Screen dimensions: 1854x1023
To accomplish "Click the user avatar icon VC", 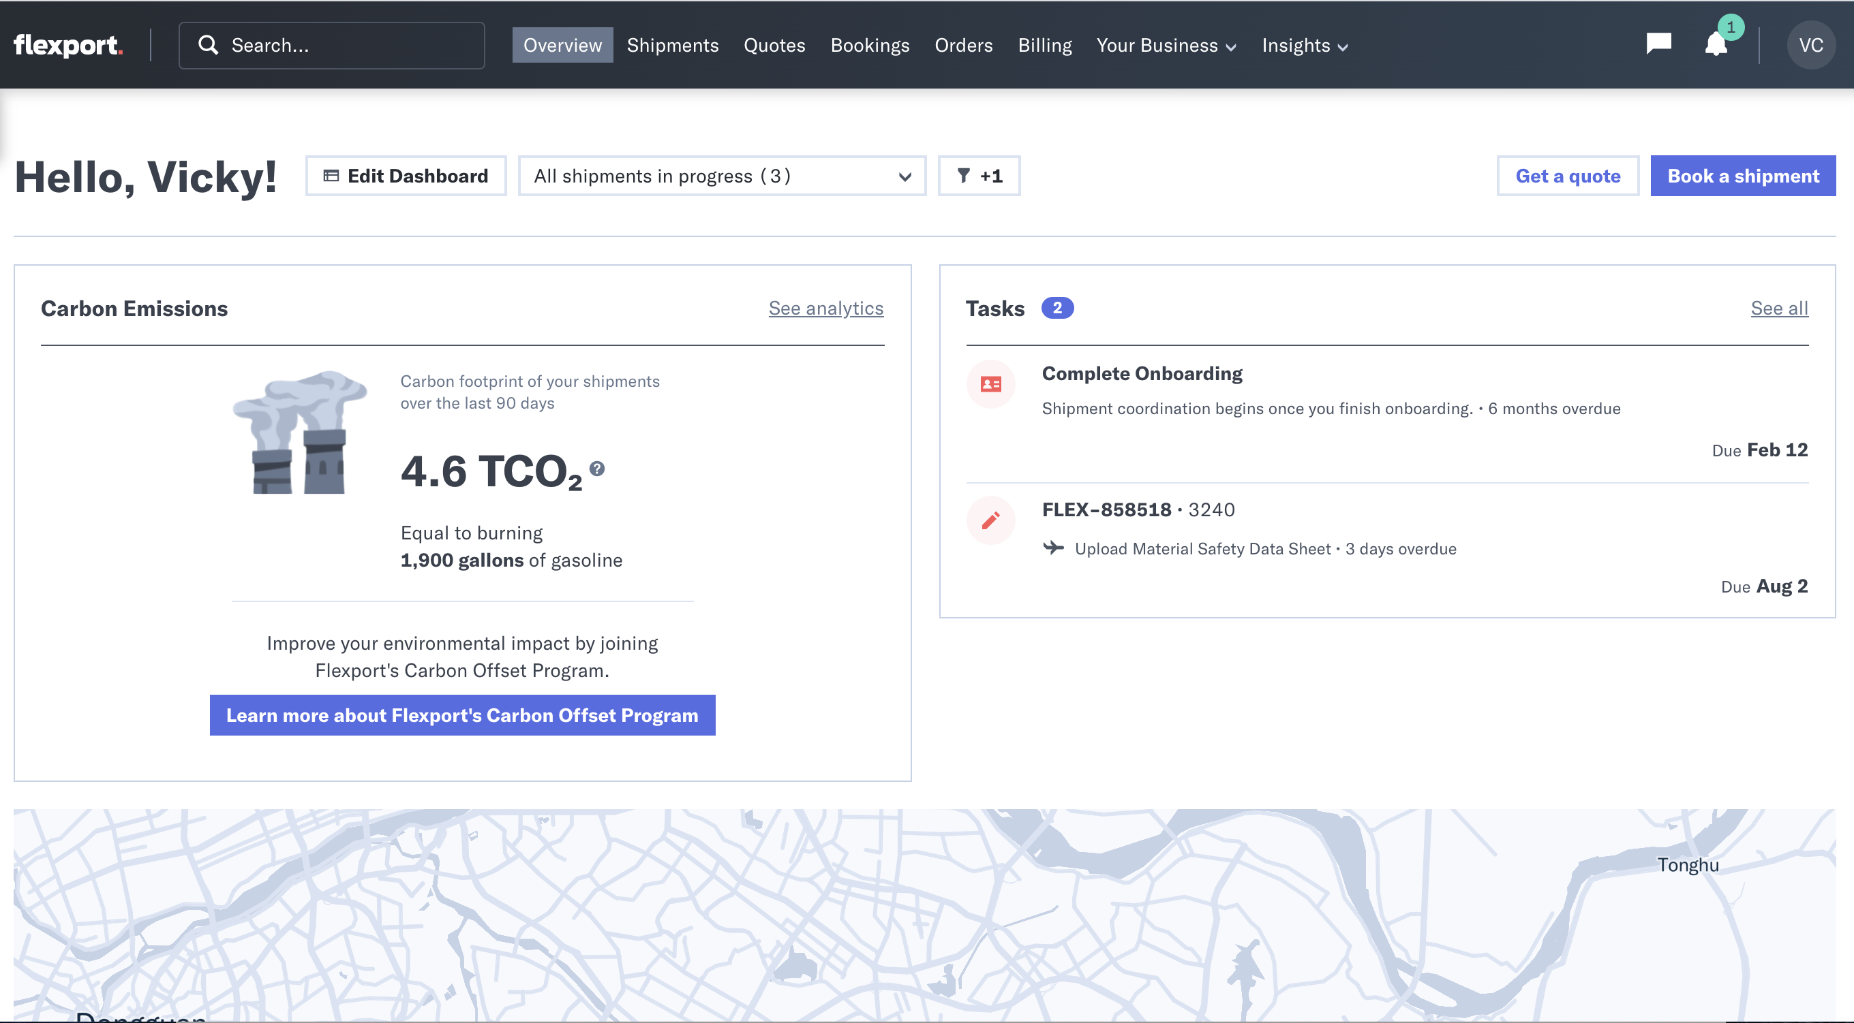I will pyautogui.click(x=1811, y=44).
